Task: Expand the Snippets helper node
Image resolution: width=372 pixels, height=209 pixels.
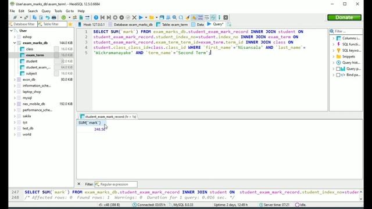Action: click(x=333, y=57)
